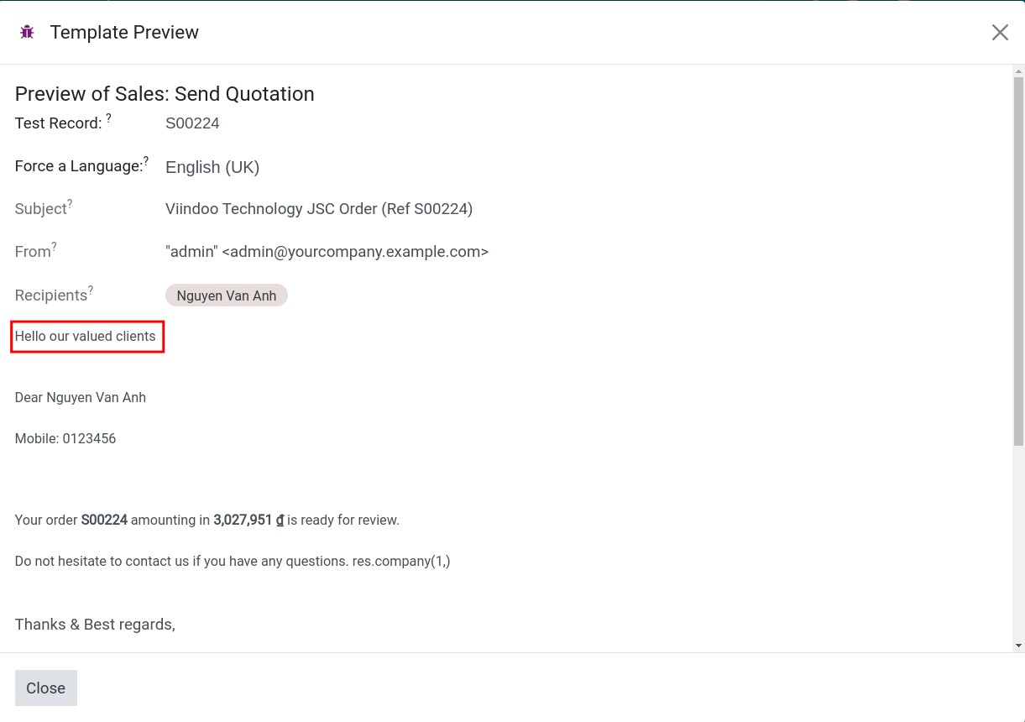Click the Nguyen Van Anh recipient tag

[227, 296]
